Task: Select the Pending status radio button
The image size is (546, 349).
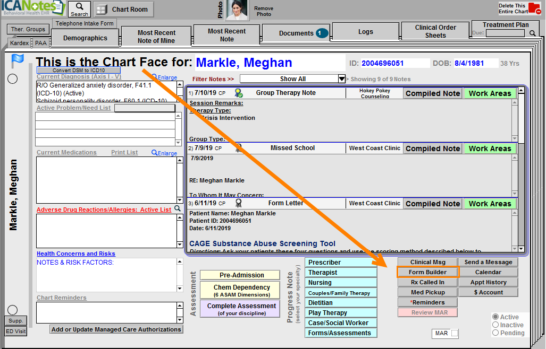Action: [495, 333]
